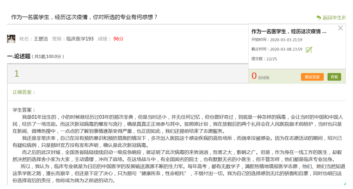Click the 学生答案 label
353x189 pixels.
click(x=24, y=110)
